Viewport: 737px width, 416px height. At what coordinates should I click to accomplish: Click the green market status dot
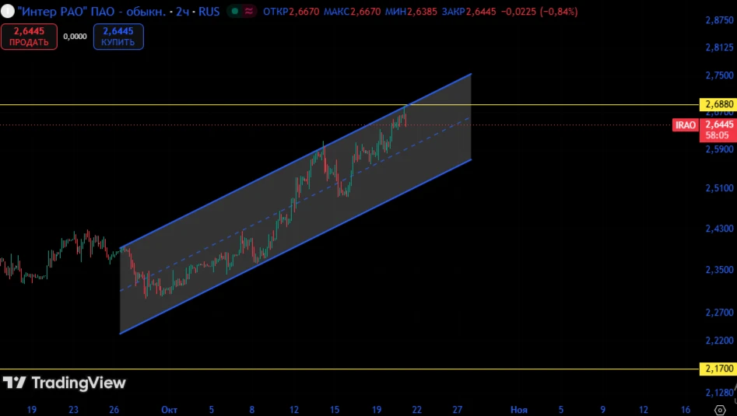click(235, 11)
